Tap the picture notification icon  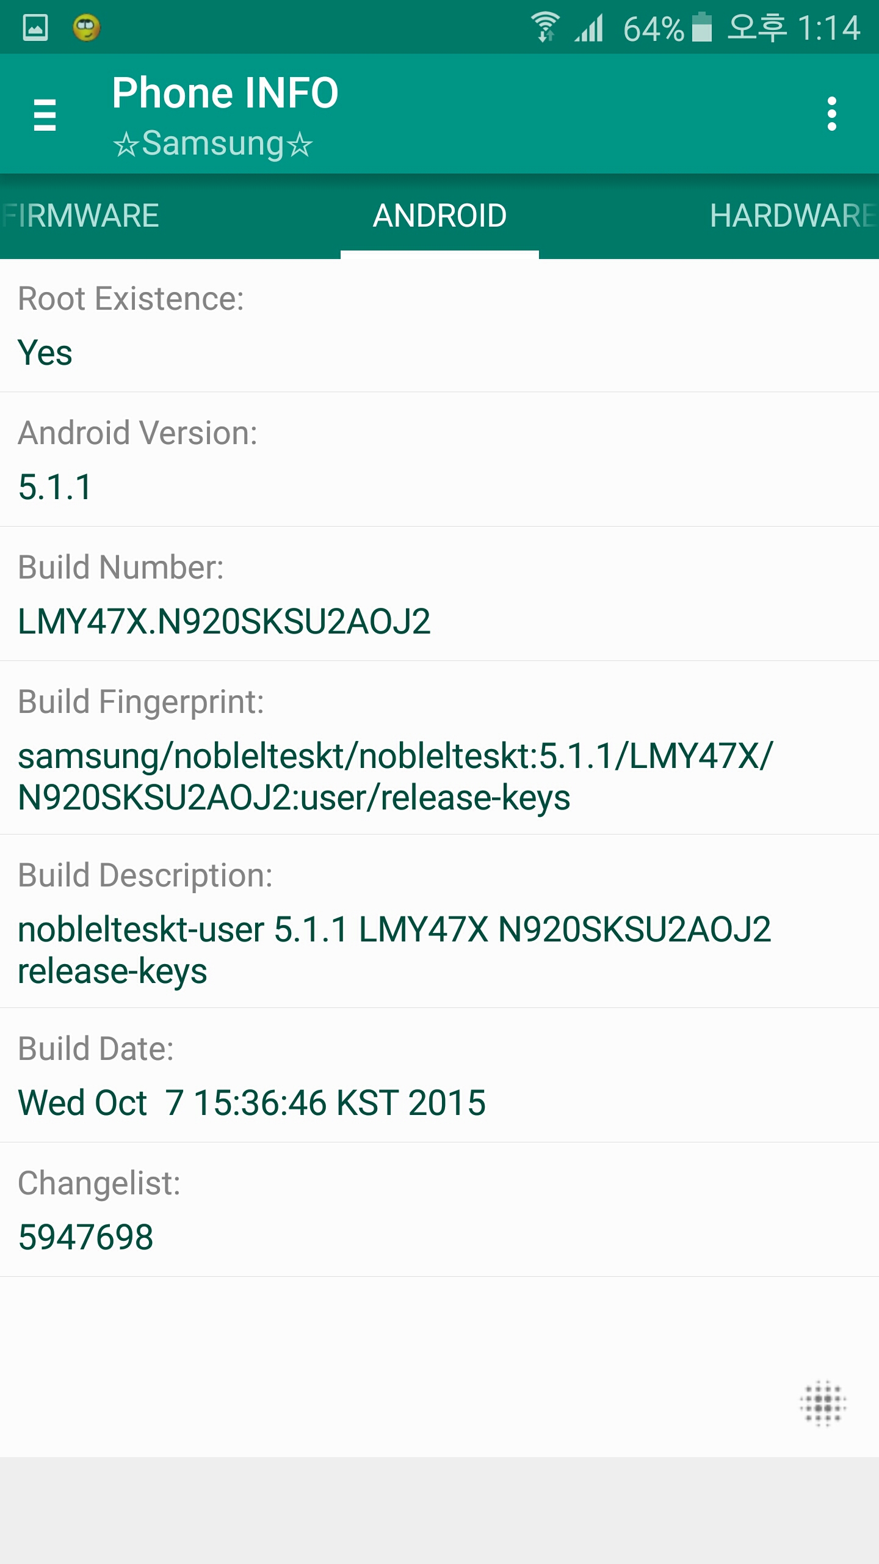point(35,27)
